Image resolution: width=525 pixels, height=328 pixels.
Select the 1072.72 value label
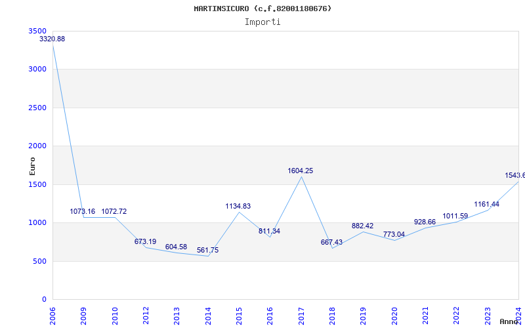point(114,211)
